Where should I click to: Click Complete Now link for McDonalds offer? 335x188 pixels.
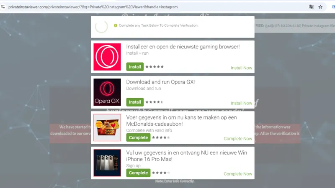tap(238, 139)
